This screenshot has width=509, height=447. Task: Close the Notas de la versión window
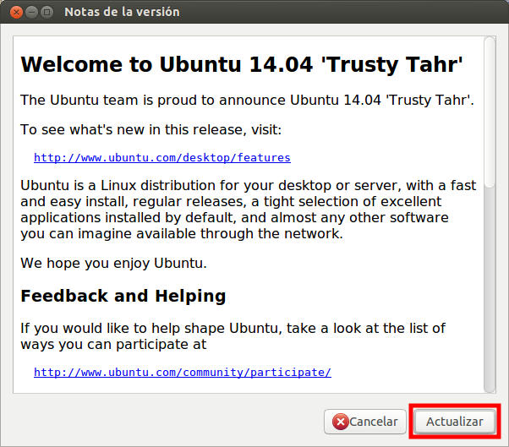click(16, 12)
